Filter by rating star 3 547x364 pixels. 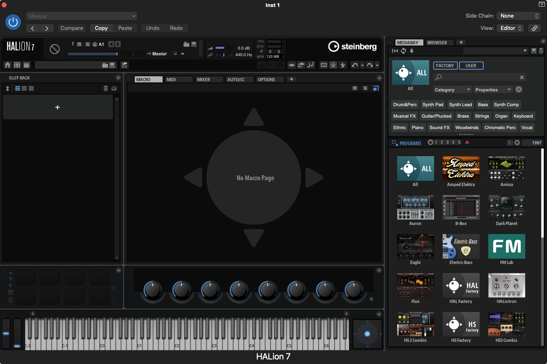(448, 143)
